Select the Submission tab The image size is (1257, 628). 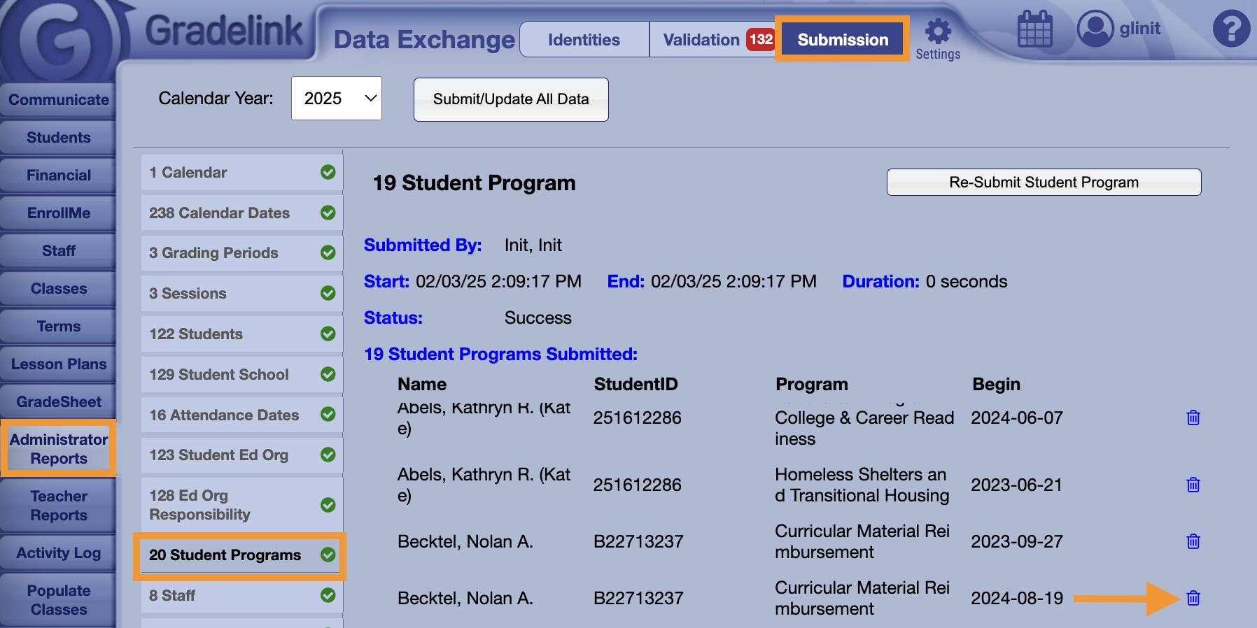click(x=843, y=40)
